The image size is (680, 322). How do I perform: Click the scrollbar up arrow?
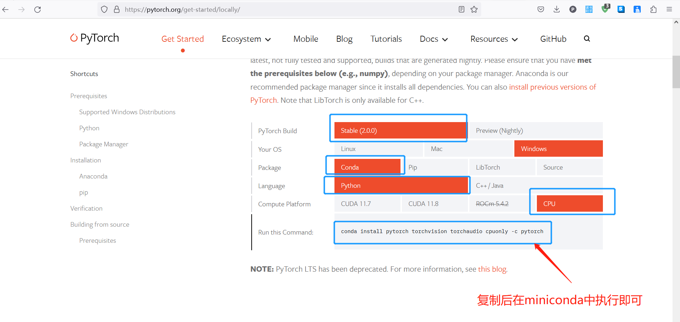click(676, 22)
